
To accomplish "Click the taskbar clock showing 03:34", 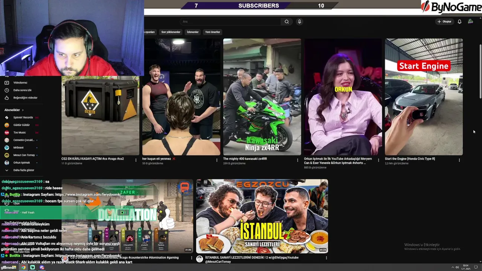I will (466, 267).
